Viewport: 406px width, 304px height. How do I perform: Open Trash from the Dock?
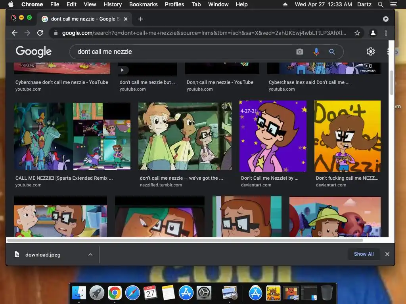327,293
